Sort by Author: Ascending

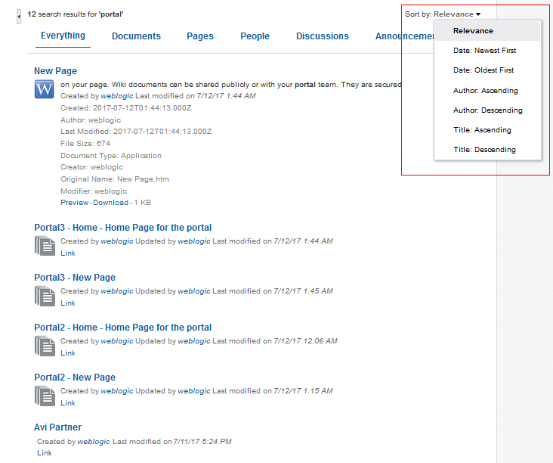coord(487,91)
